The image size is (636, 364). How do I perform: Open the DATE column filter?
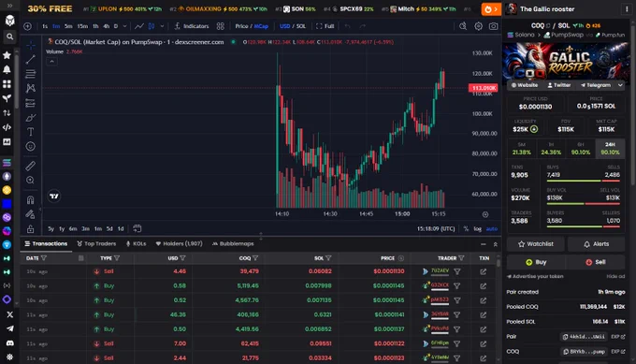(x=44, y=258)
